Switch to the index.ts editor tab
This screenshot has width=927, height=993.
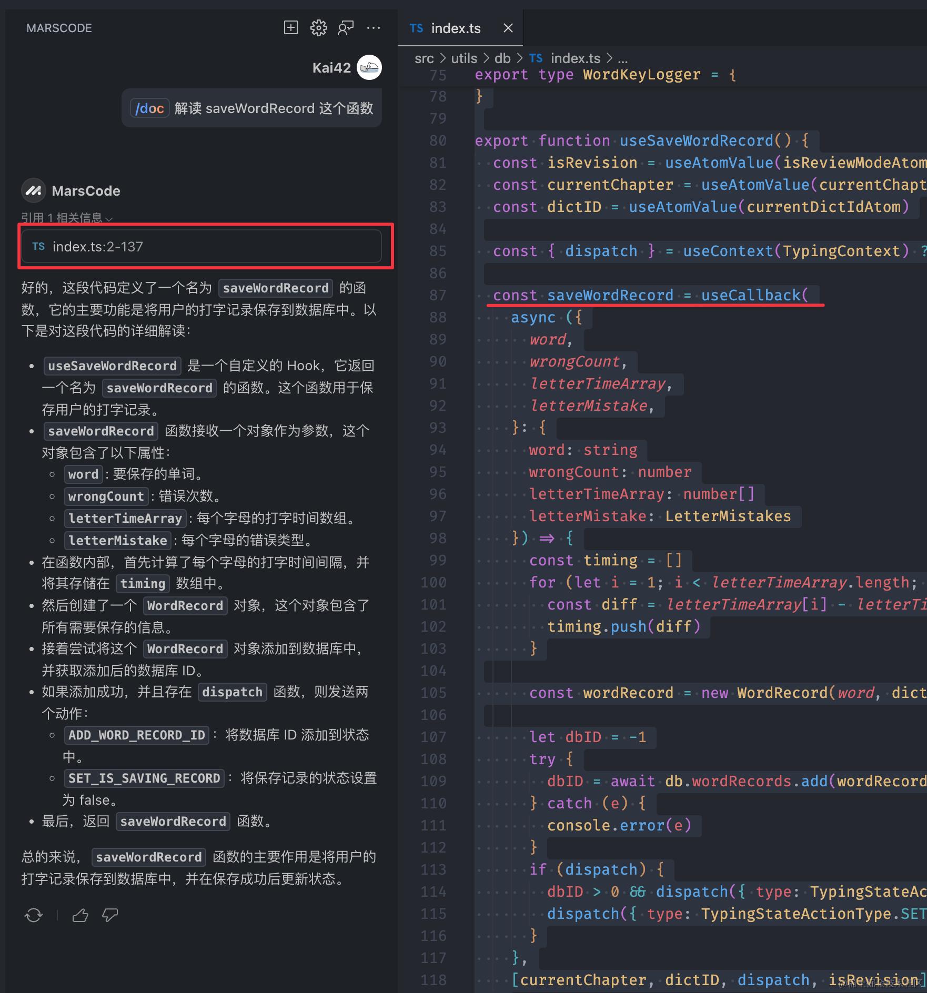456,28
